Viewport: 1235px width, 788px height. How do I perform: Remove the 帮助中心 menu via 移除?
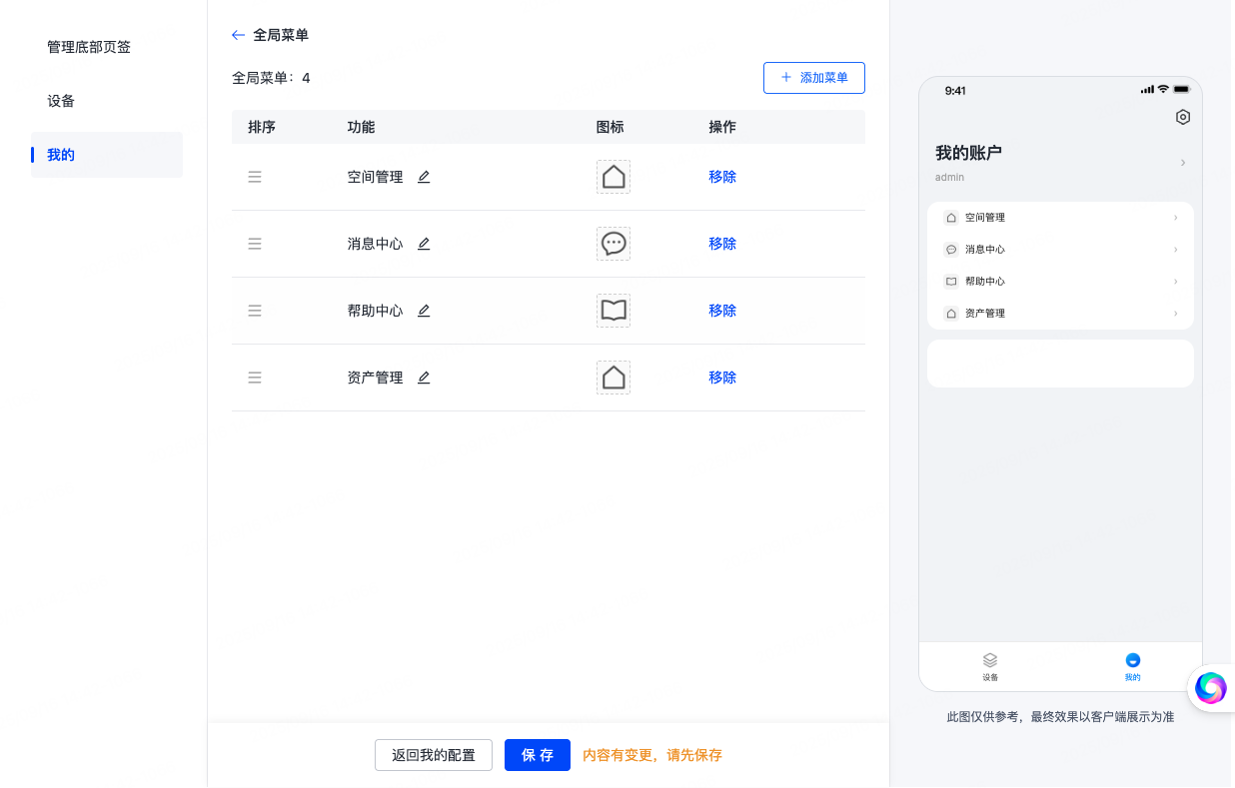click(x=722, y=311)
